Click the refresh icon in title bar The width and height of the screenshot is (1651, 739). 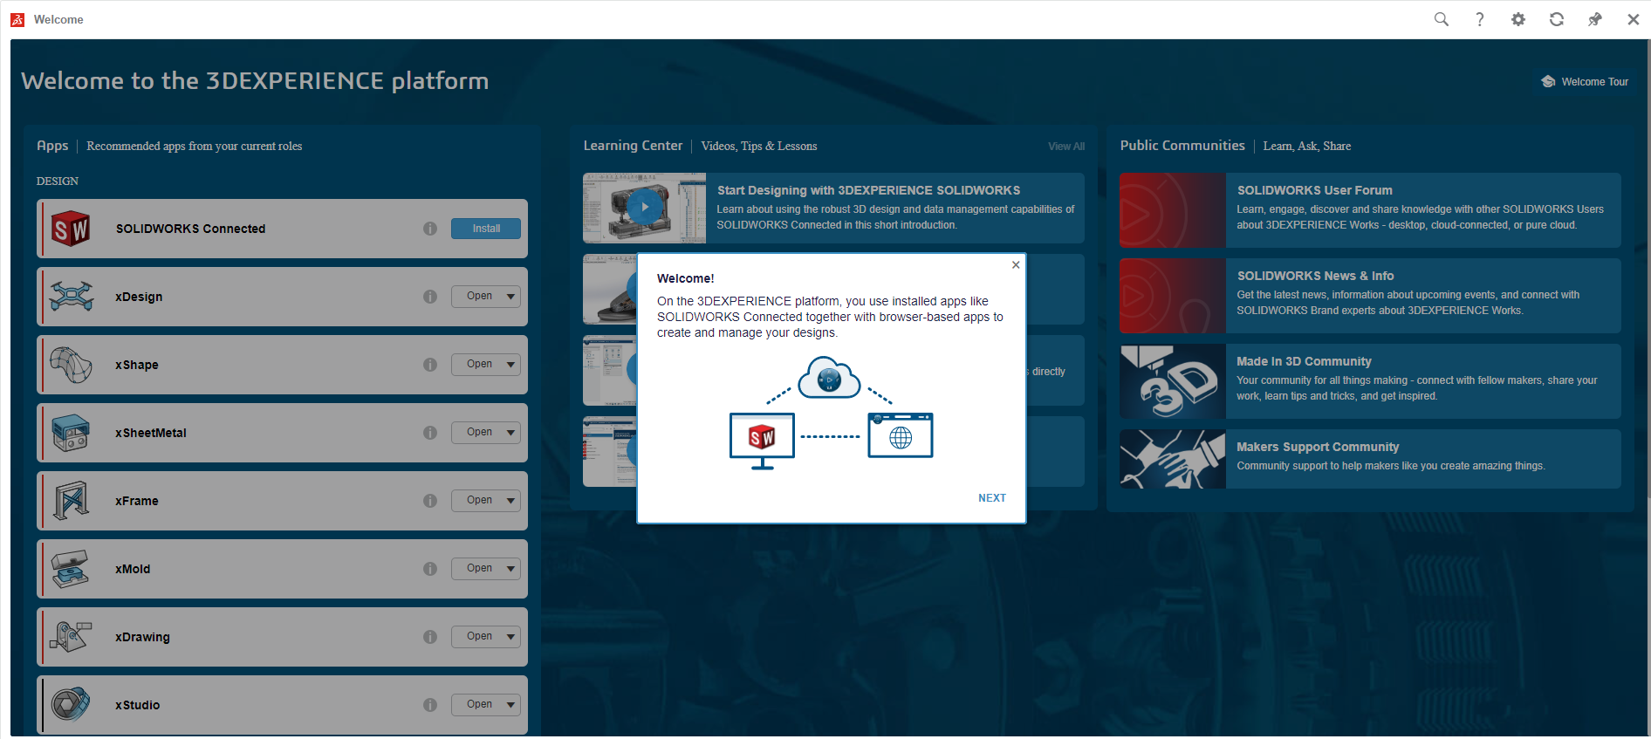coord(1557,19)
